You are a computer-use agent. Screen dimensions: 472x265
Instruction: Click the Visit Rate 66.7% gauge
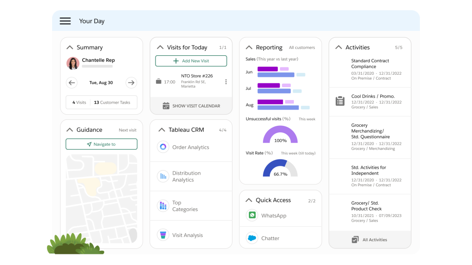coord(280,169)
